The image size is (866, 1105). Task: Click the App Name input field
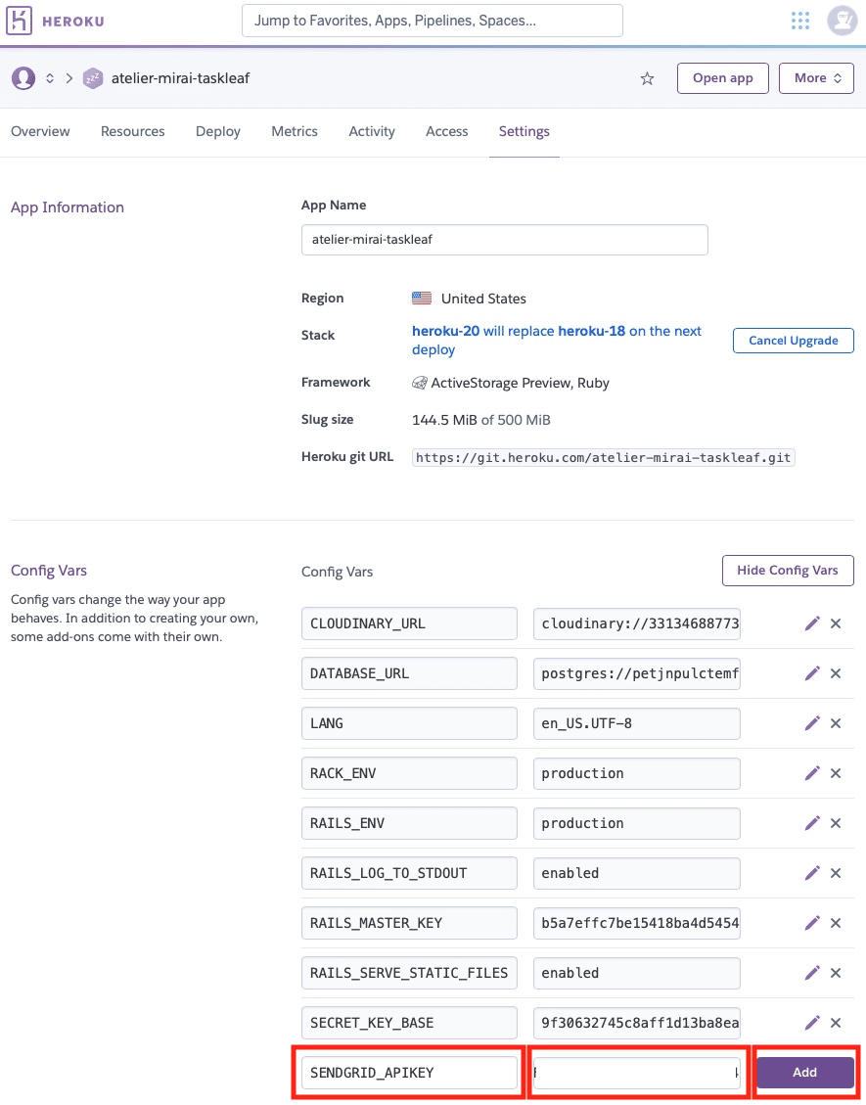[505, 240]
